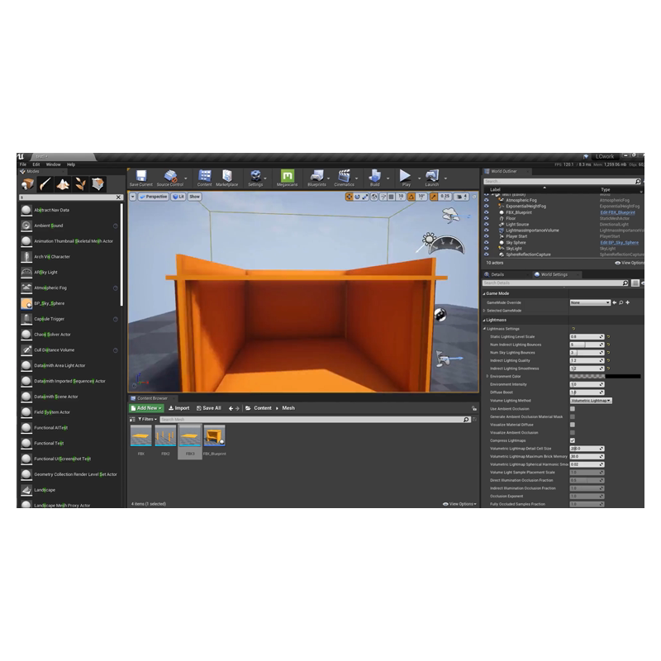Launch the Marketplace from the toolbar

click(226, 178)
